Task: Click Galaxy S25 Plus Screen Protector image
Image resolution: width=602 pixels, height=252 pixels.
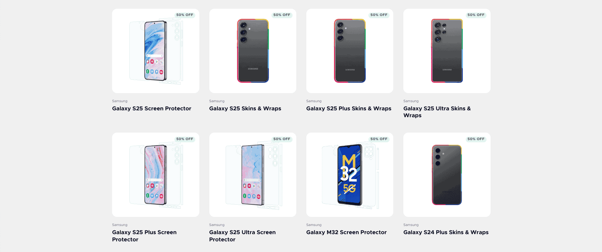Action: pyautogui.click(x=155, y=175)
